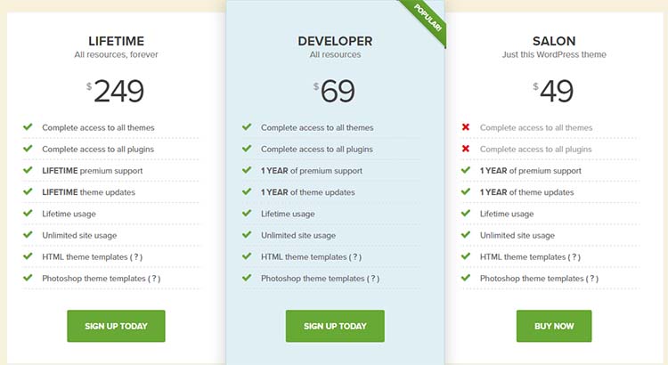Image resolution: width=668 pixels, height=365 pixels.
Task: Click checkmark beside Lifetime plan 'Photoshop theme templates'
Action: coord(28,278)
